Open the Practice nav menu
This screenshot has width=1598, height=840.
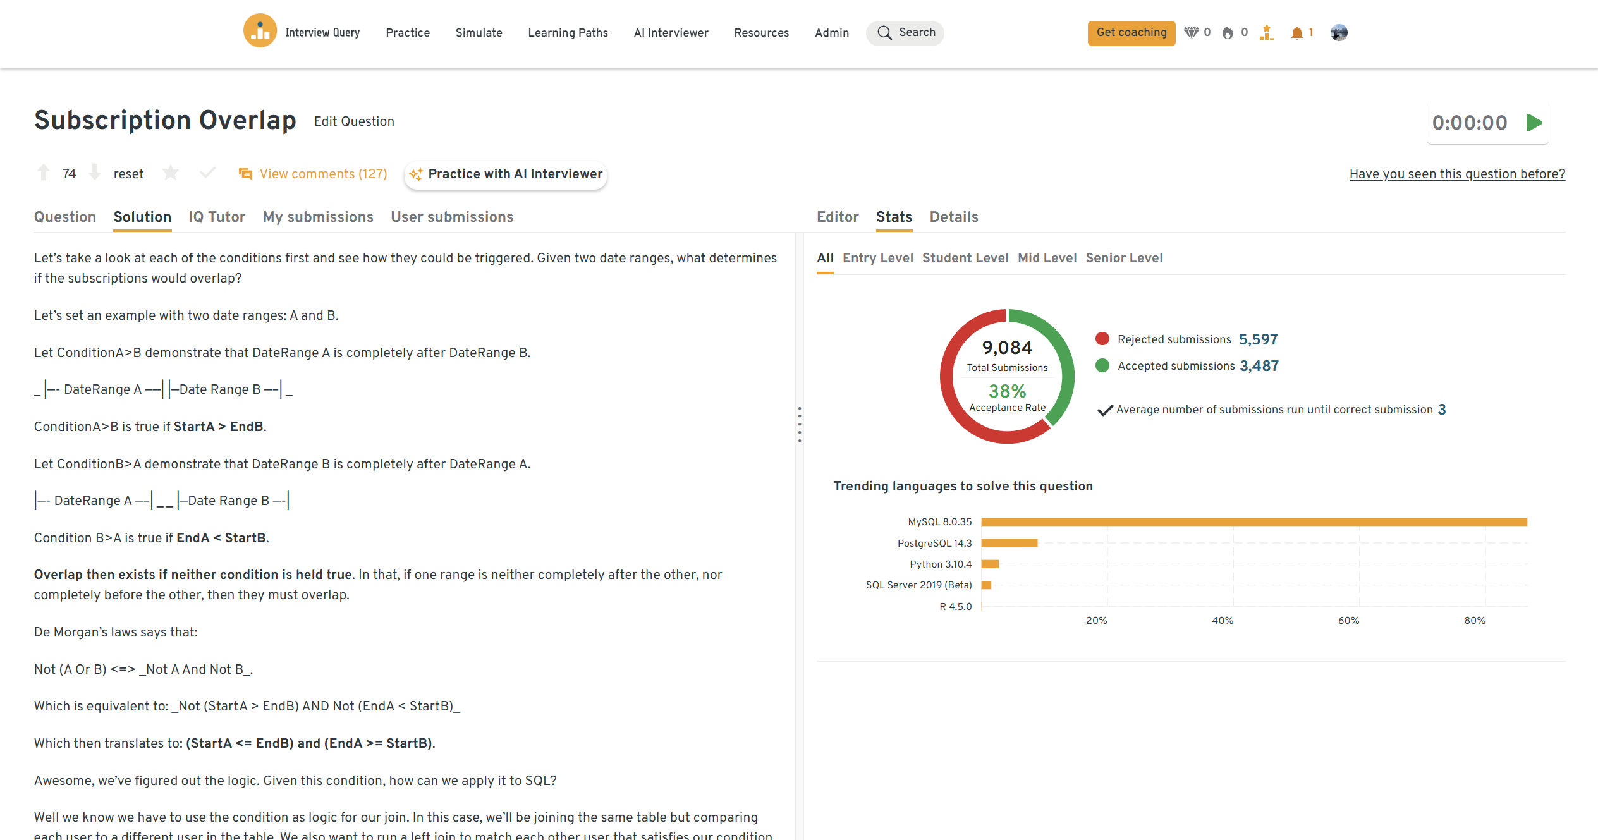coord(408,33)
